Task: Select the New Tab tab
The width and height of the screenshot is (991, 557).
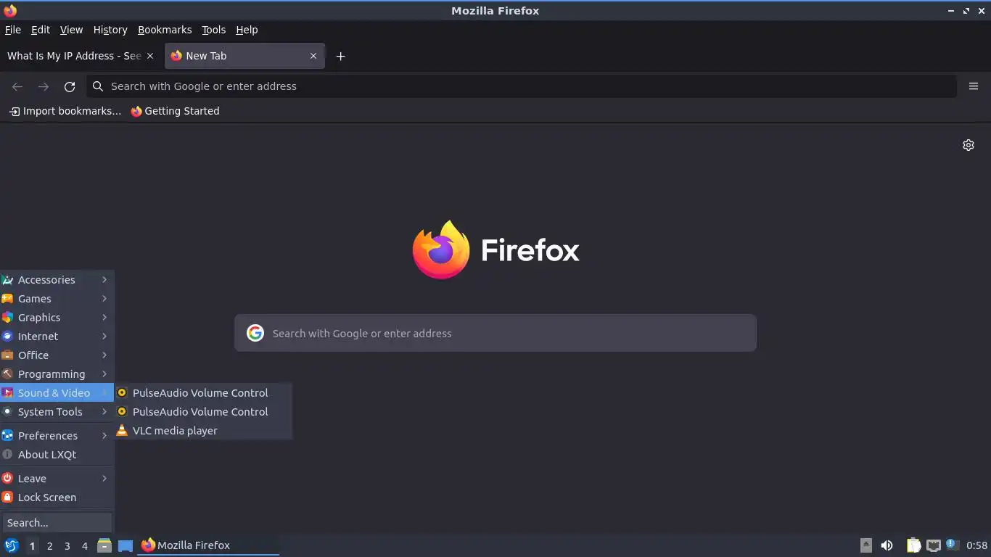Action: click(x=244, y=56)
